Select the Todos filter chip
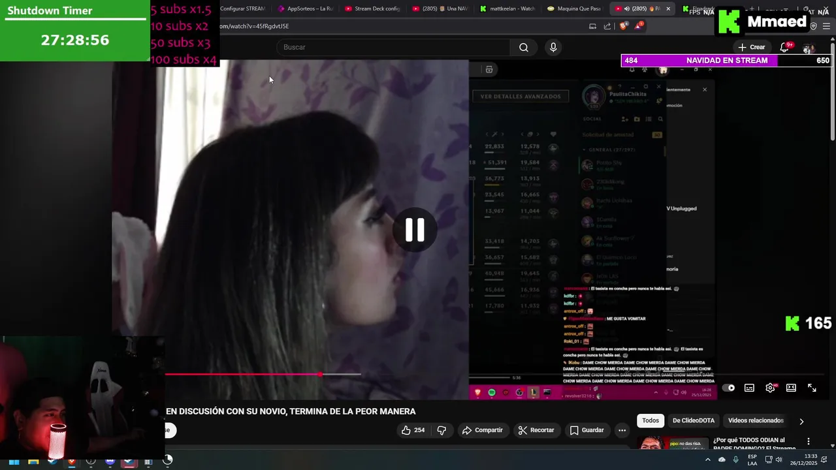Viewport: 836px width, 470px height. (651, 420)
